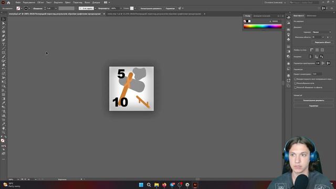Open the Swatches panel icon in dock
The height and width of the screenshot is (189, 336).
tap(288, 29)
